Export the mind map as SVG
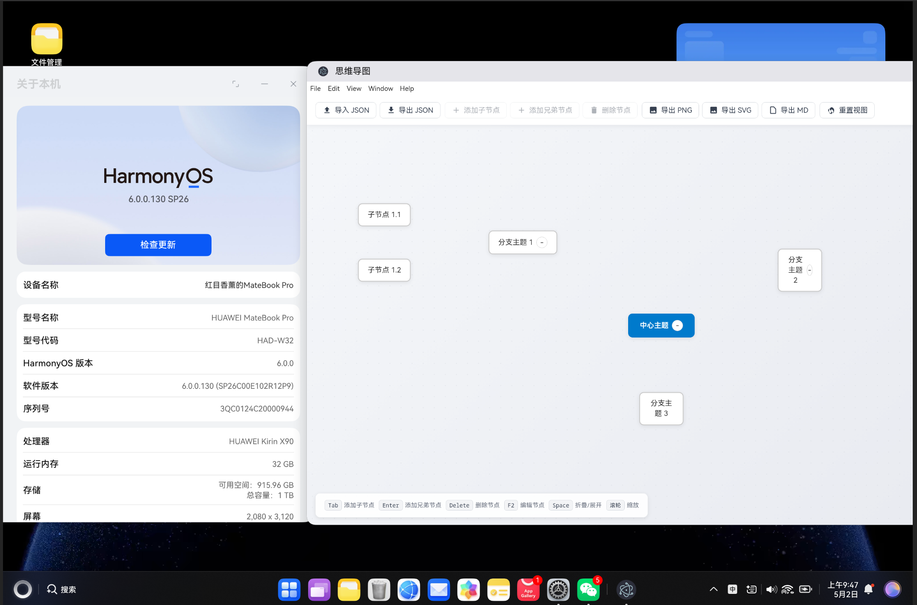Image resolution: width=917 pixels, height=605 pixels. [x=730, y=110]
